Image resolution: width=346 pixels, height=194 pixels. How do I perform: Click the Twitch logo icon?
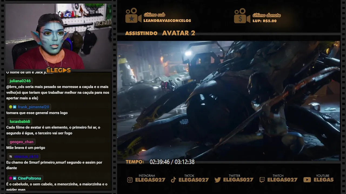point(262,180)
